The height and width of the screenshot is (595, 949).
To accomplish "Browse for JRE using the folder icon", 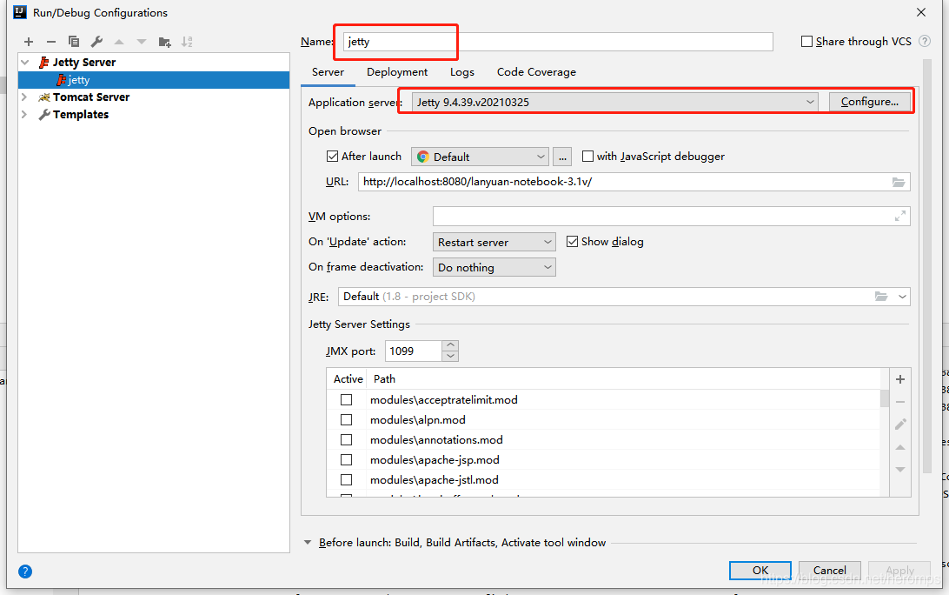I will [x=881, y=297].
